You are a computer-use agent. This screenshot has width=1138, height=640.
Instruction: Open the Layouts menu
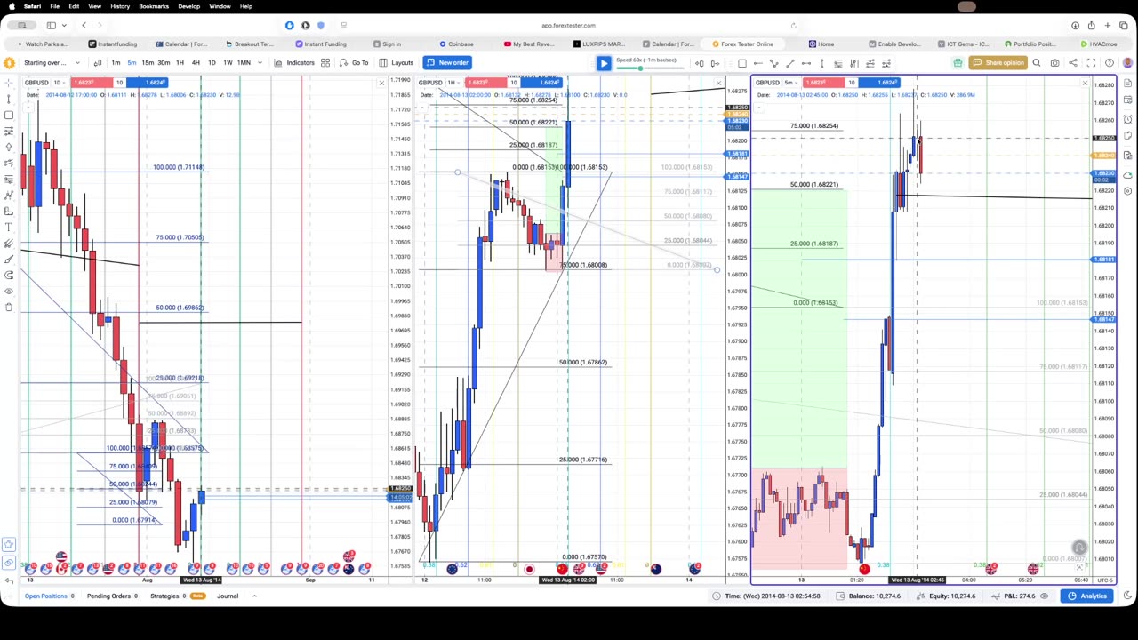coord(396,62)
